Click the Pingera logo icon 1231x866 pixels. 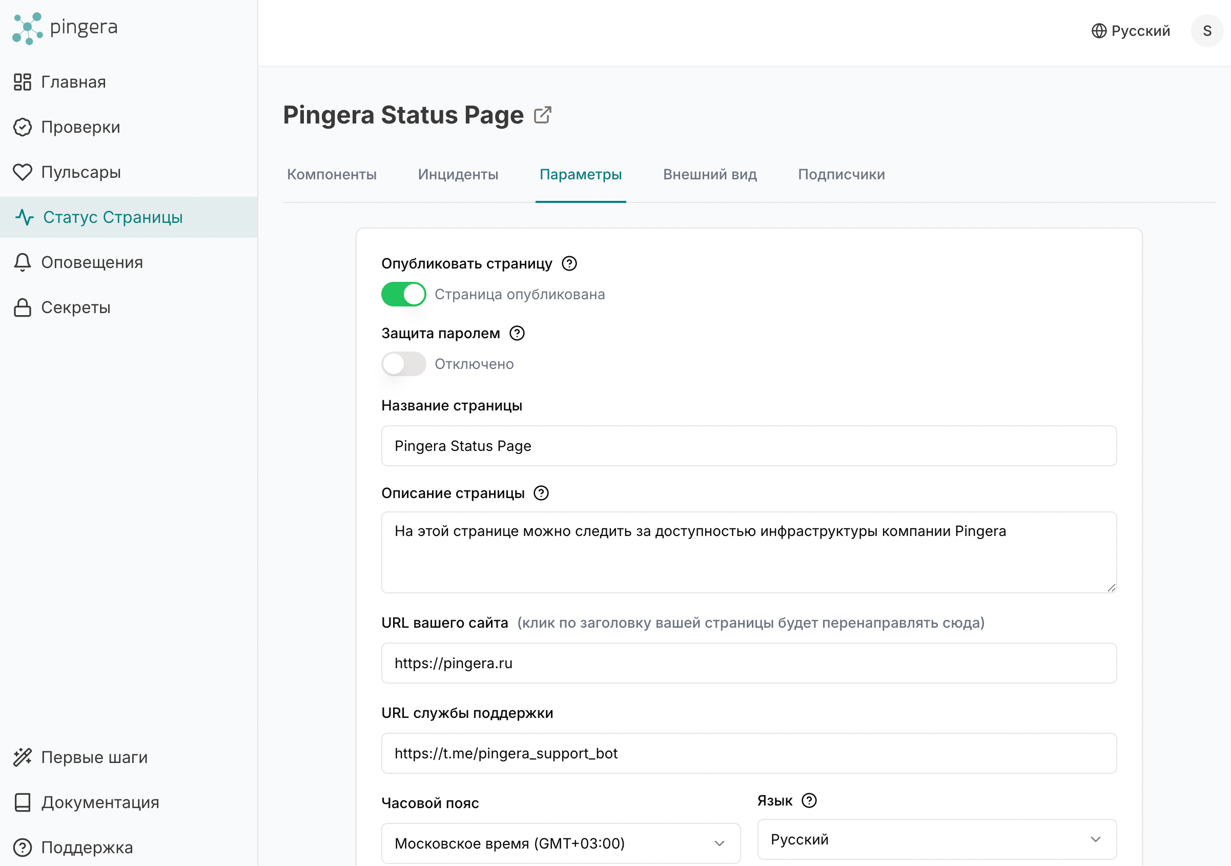pos(27,28)
